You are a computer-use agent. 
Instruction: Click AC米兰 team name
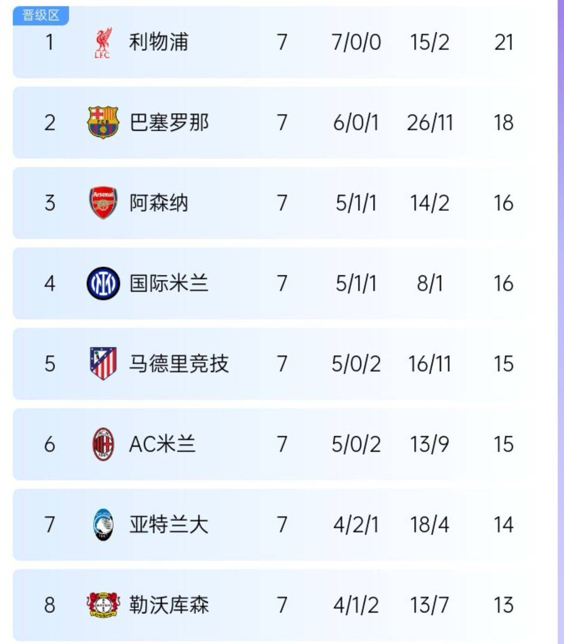(x=162, y=444)
